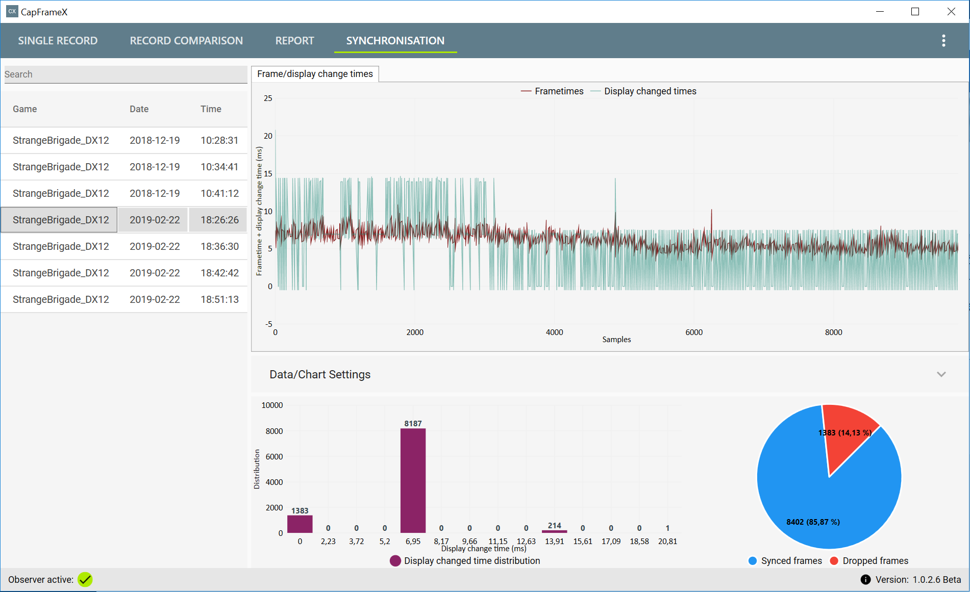
Task: Sort records by the Game column header
Action: [x=24, y=109]
